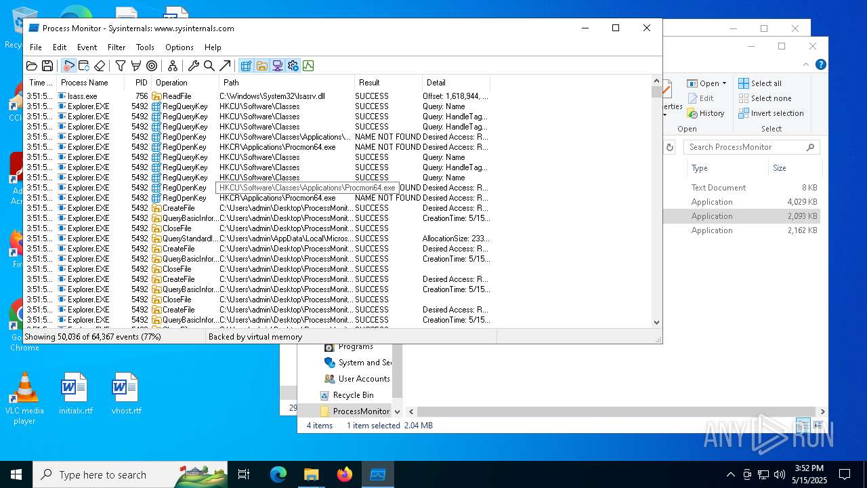Collapse the Explorer ribbon with the chevron
This screenshot has width=867, height=488.
click(806, 65)
